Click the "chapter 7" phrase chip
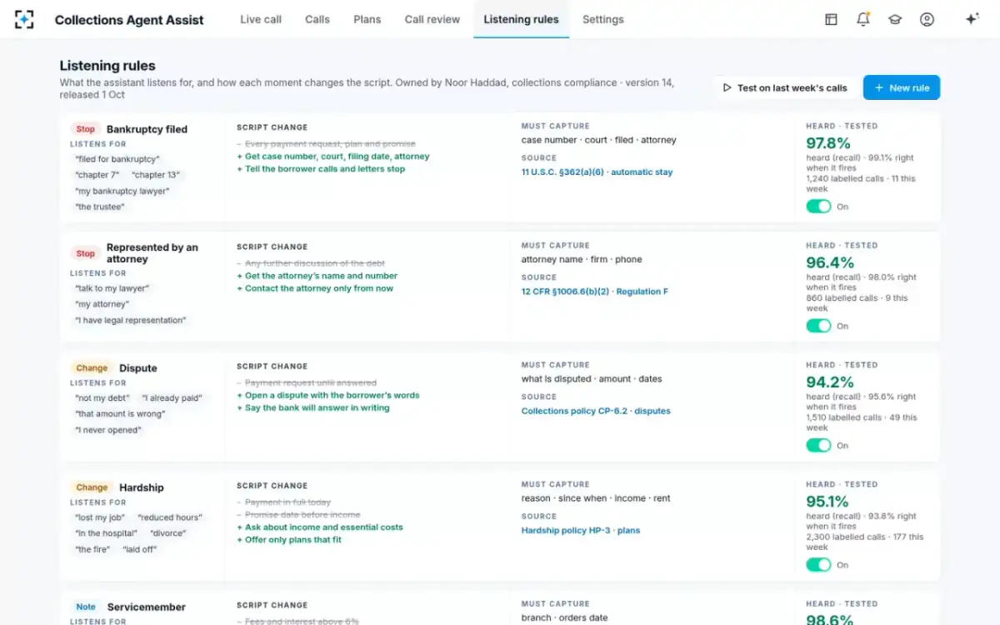The image size is (1000, 625). (97, 175)
